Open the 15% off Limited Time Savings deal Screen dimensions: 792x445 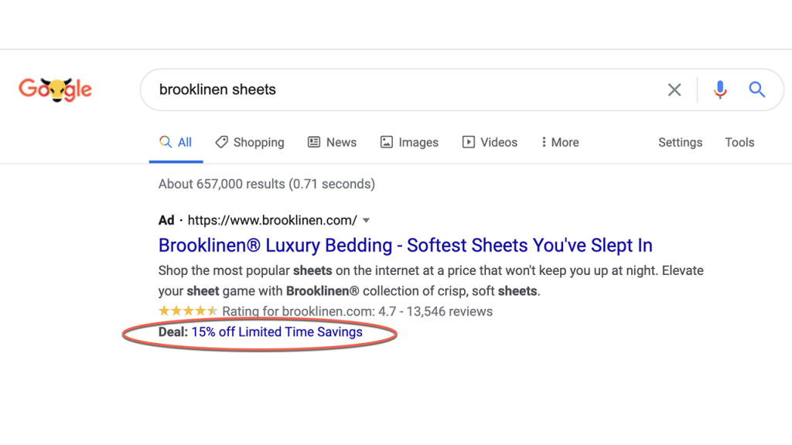(277, 332)
